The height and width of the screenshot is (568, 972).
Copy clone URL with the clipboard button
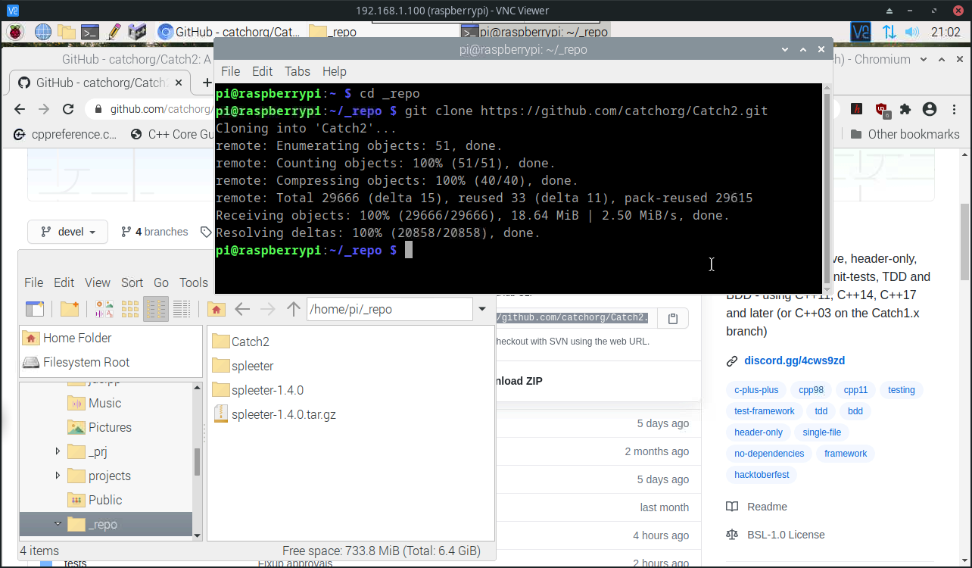(x=673, y=318)
